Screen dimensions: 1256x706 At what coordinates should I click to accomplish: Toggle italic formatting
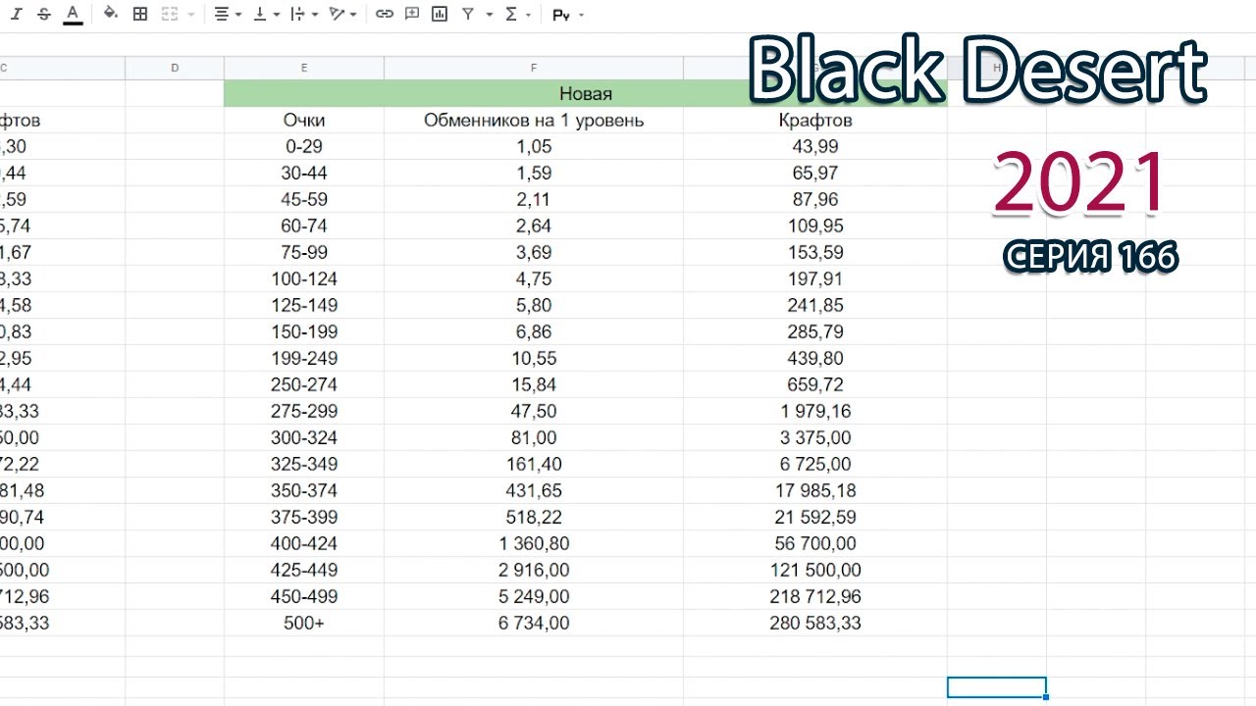pyautogui.click(x=17, y=14)
